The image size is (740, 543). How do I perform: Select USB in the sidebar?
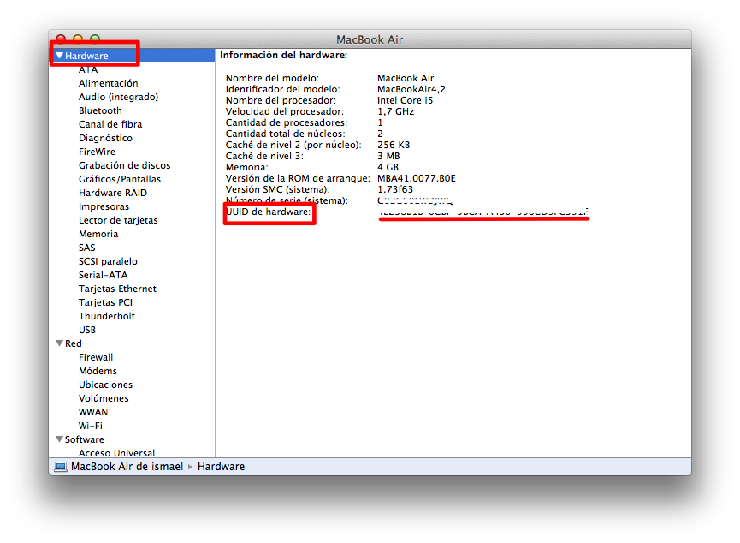(87, 330)
